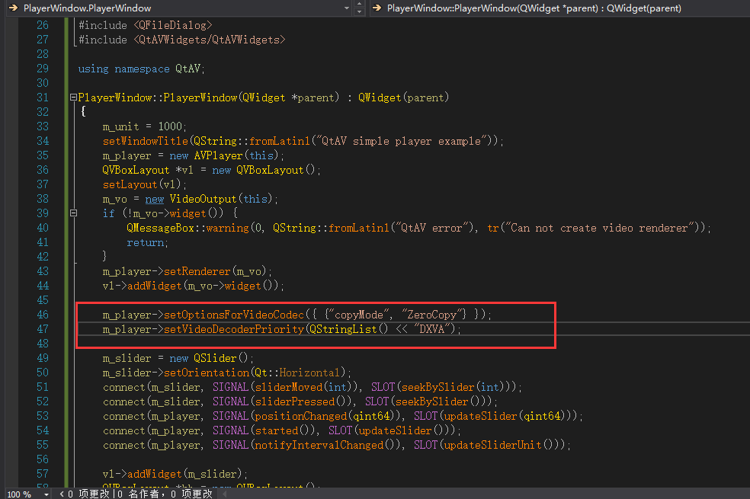This screenshot has height=499, width=750.
Task: Click the method navigation icon beside the constructor dropdown
Action: (377, 8)
